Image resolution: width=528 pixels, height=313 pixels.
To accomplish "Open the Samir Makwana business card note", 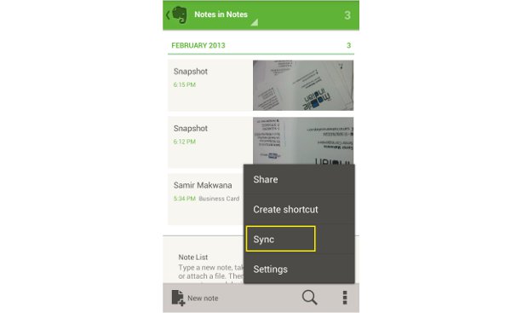I will [206, 199].
